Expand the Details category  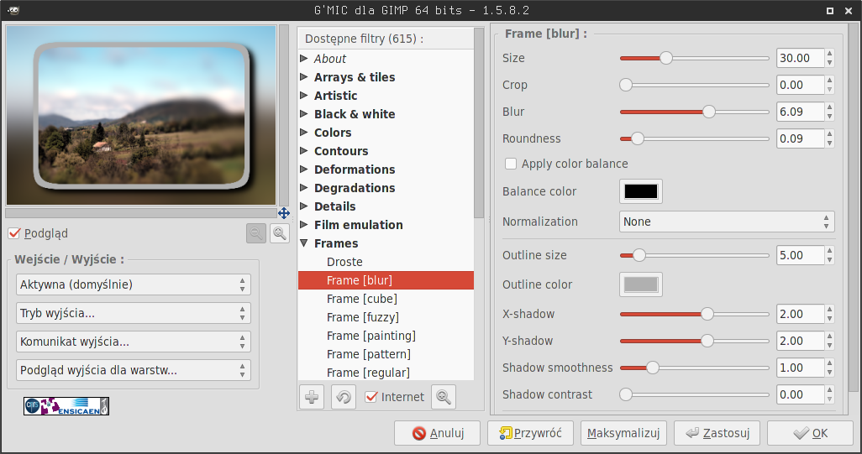click(303, 206)
